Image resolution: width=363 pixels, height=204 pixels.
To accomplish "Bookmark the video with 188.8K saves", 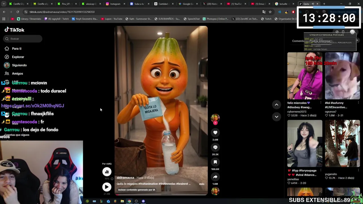I will tap(215, 162).
